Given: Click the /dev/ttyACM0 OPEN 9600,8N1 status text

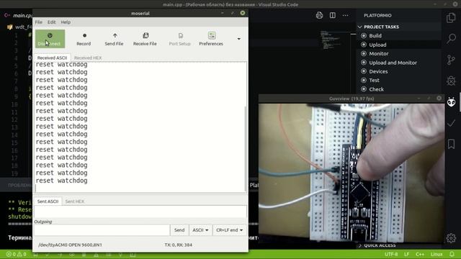Looking at the screenshot, I should [70, 245].
